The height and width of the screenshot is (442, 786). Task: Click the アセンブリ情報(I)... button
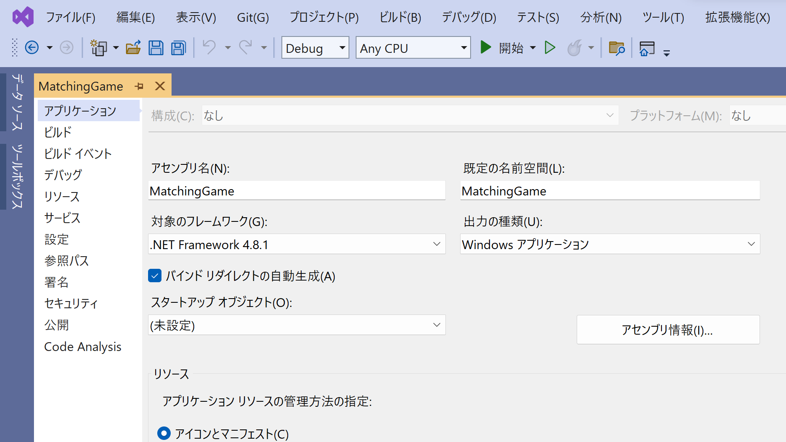pos(668,330)
